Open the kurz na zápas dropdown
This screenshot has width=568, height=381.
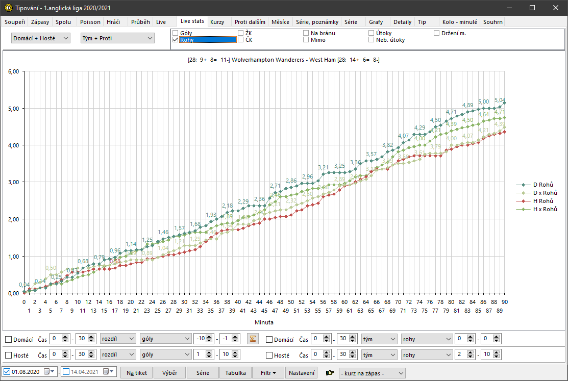pyautogui.click(x=372, y=373)
